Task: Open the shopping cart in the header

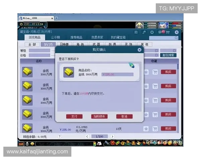Action: pos(168,32)
